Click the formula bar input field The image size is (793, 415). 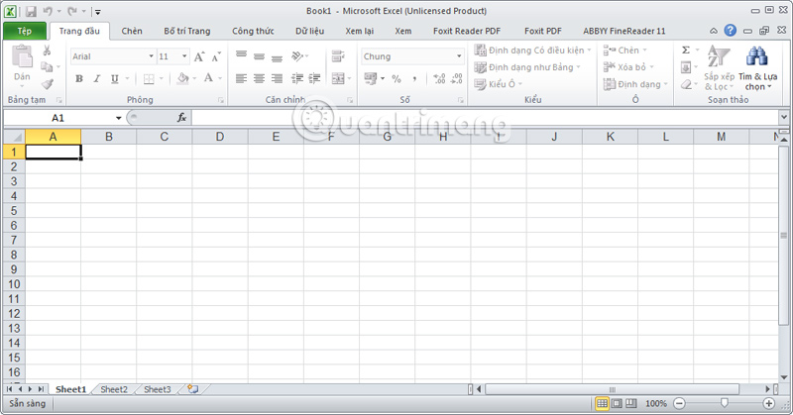click(485, 118)
